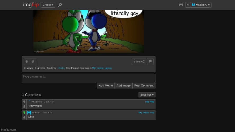The height and width of the screenshot is (132, 235).
Task: Click the 13 views text
Action: pyautogui.click(x=28, y=68)
